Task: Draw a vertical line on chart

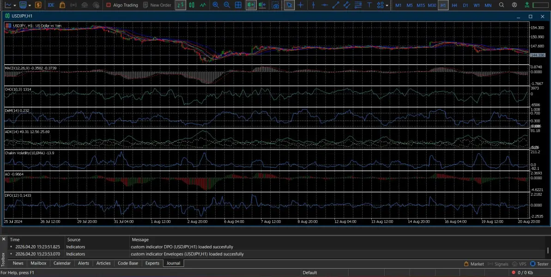Action: pyautogui.click(x=314, y=5)
